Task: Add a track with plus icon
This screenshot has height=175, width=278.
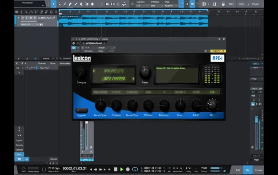Action: click(56, 12)
